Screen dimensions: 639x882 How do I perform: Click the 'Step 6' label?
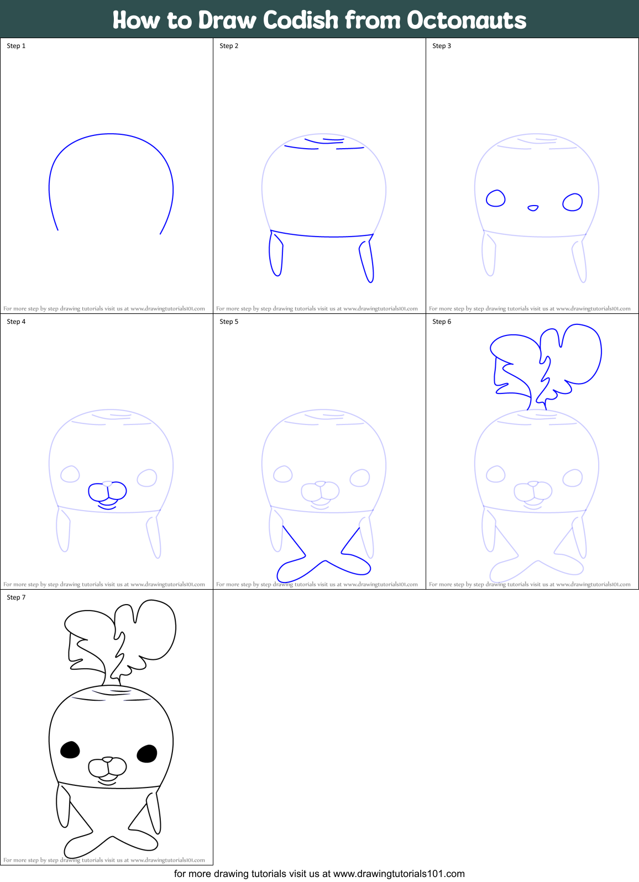click(442, 322)
